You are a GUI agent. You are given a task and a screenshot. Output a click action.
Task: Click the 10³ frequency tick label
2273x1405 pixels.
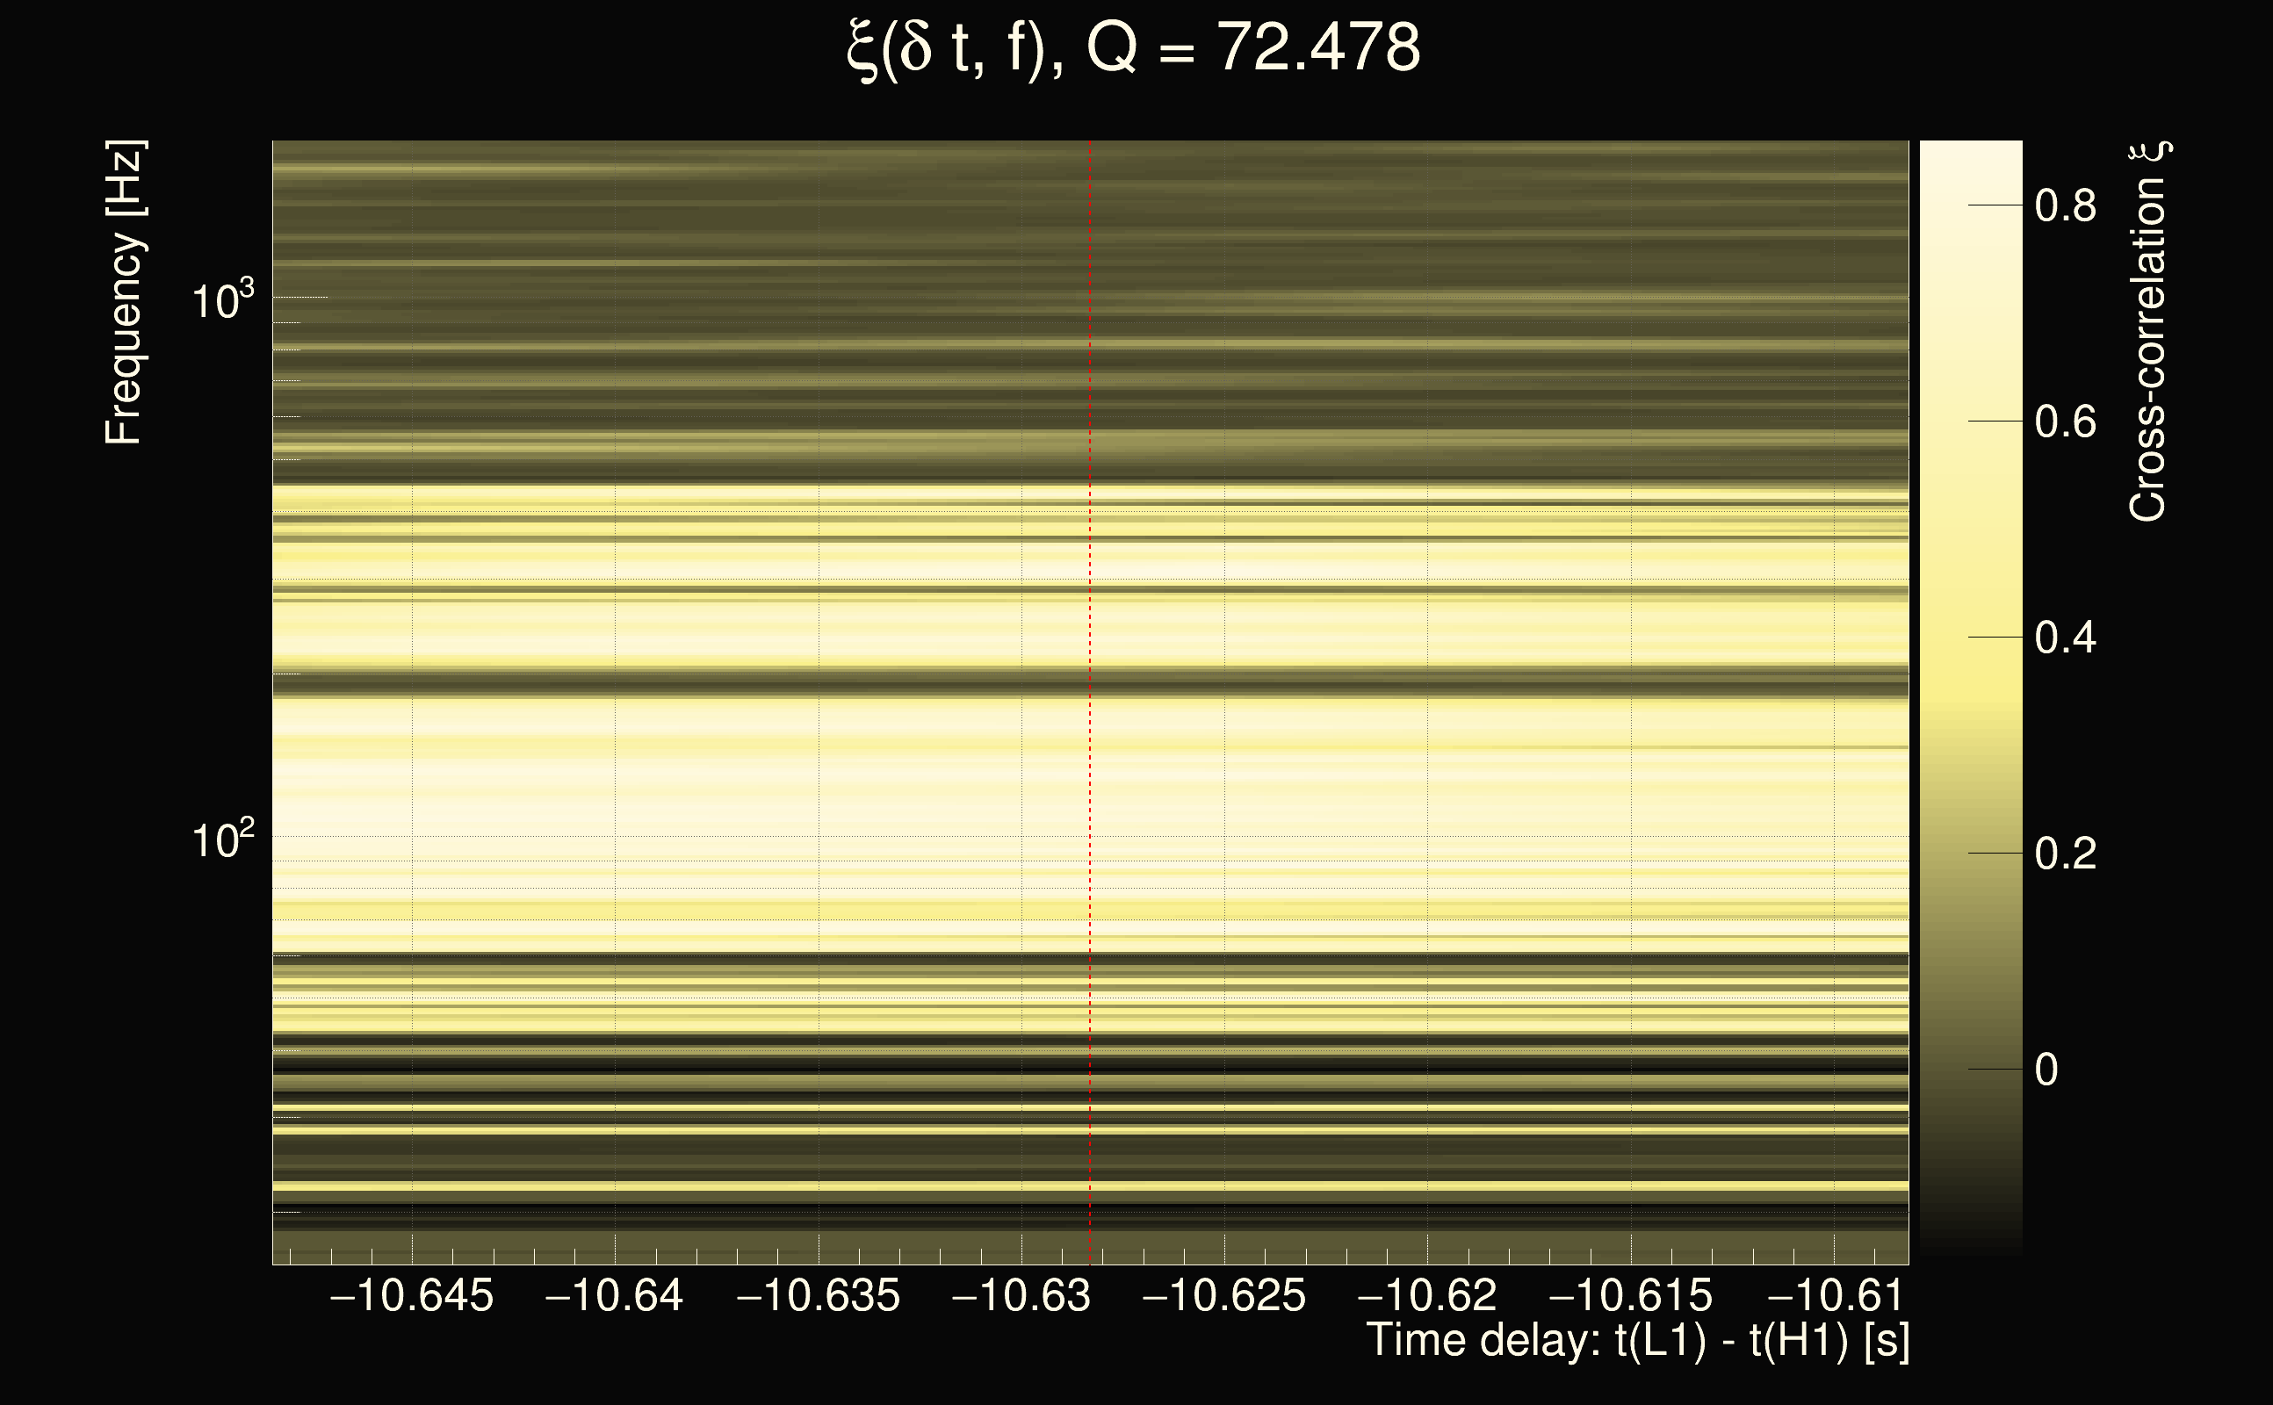pos(222,300)
